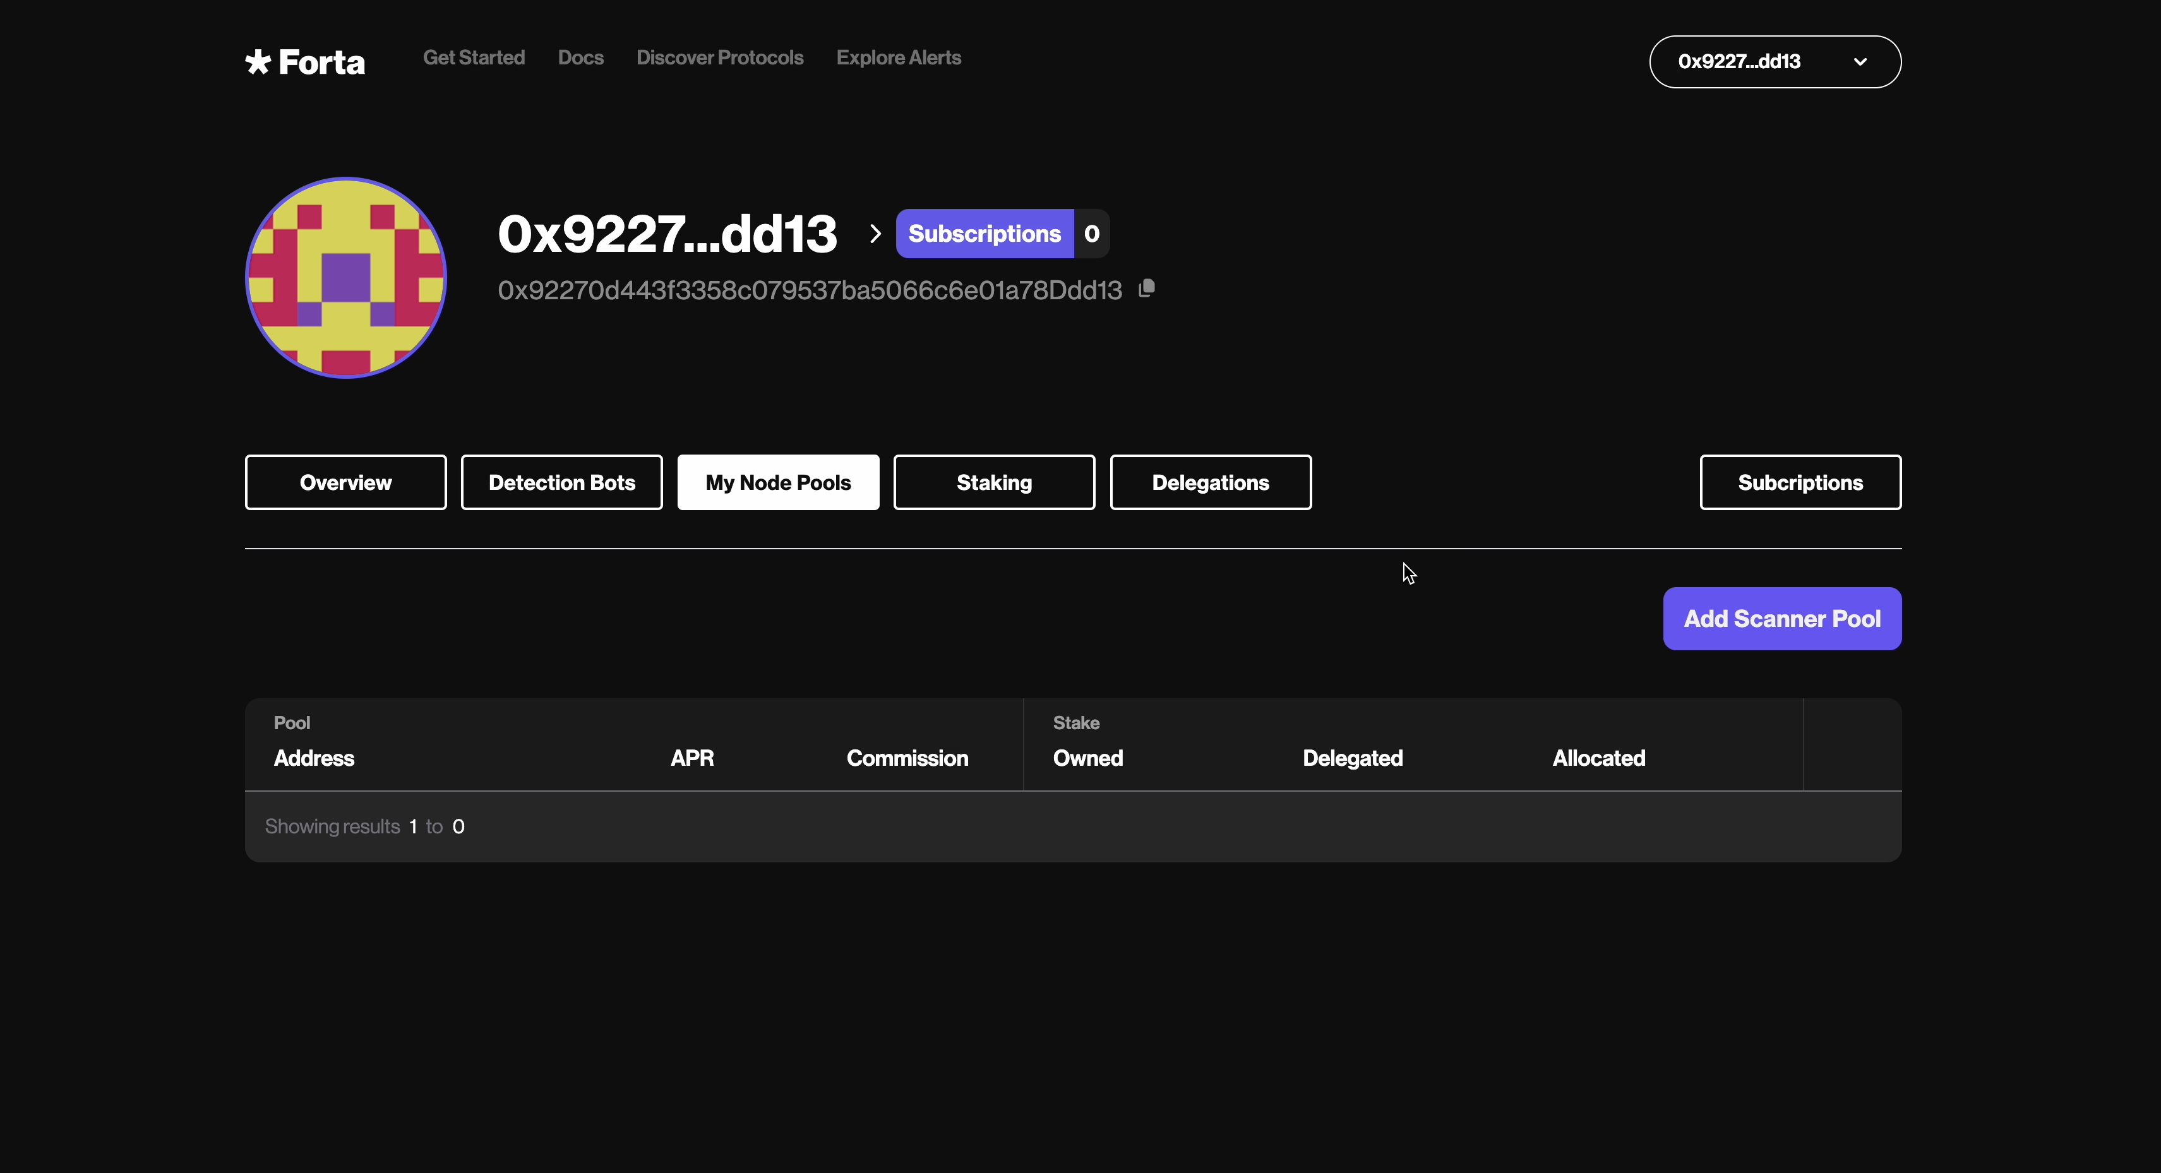
Task: Switch to the Delegations tab
Action: tap(1211, 482)
